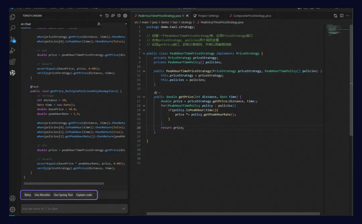Click the main breadcrumb segment
Image resolution: width=362 pixels, height=224 pixels.
(145, 22)
